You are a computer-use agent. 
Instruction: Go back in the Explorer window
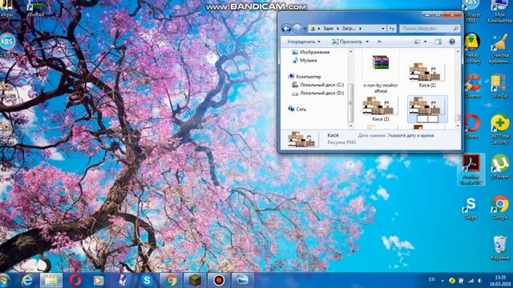pyautogui.click(x=286, y=29)
